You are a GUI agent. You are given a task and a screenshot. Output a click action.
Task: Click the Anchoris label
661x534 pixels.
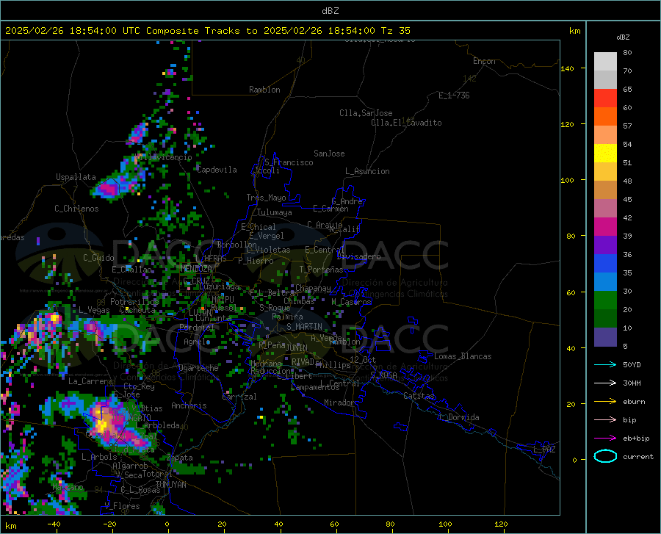(189, 405)
